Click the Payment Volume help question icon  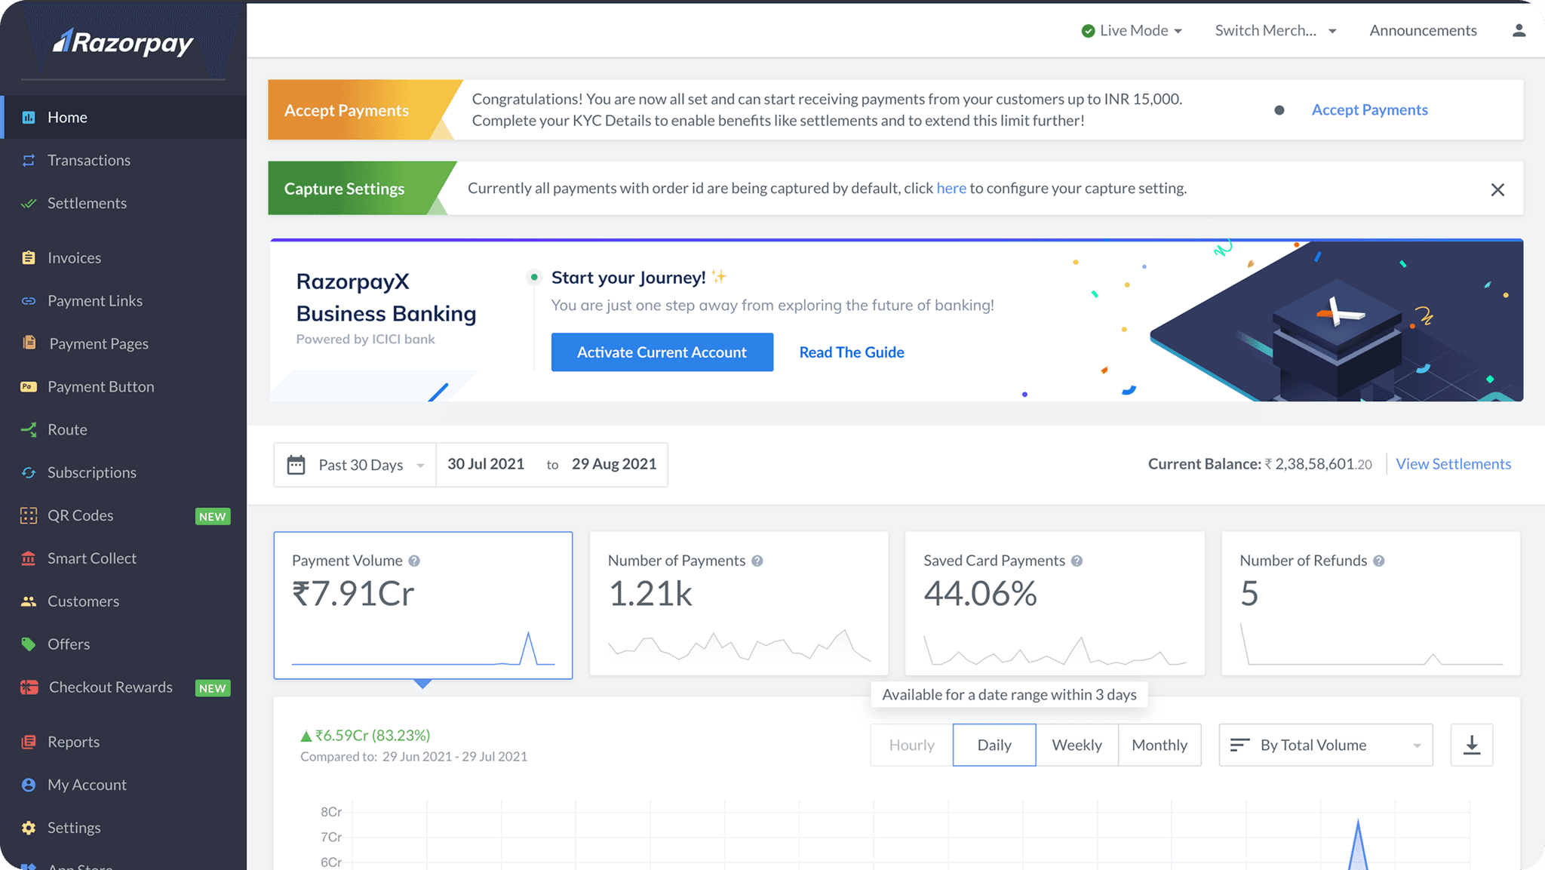coord(414,561)
